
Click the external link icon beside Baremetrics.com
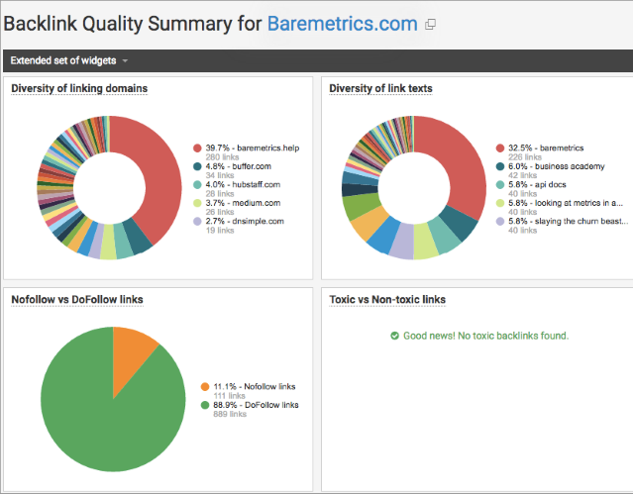coord(430,25)
